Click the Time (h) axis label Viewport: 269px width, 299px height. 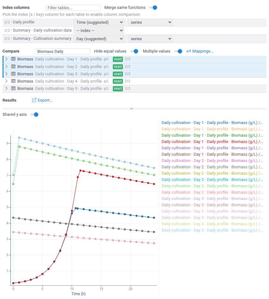(79, 294)
